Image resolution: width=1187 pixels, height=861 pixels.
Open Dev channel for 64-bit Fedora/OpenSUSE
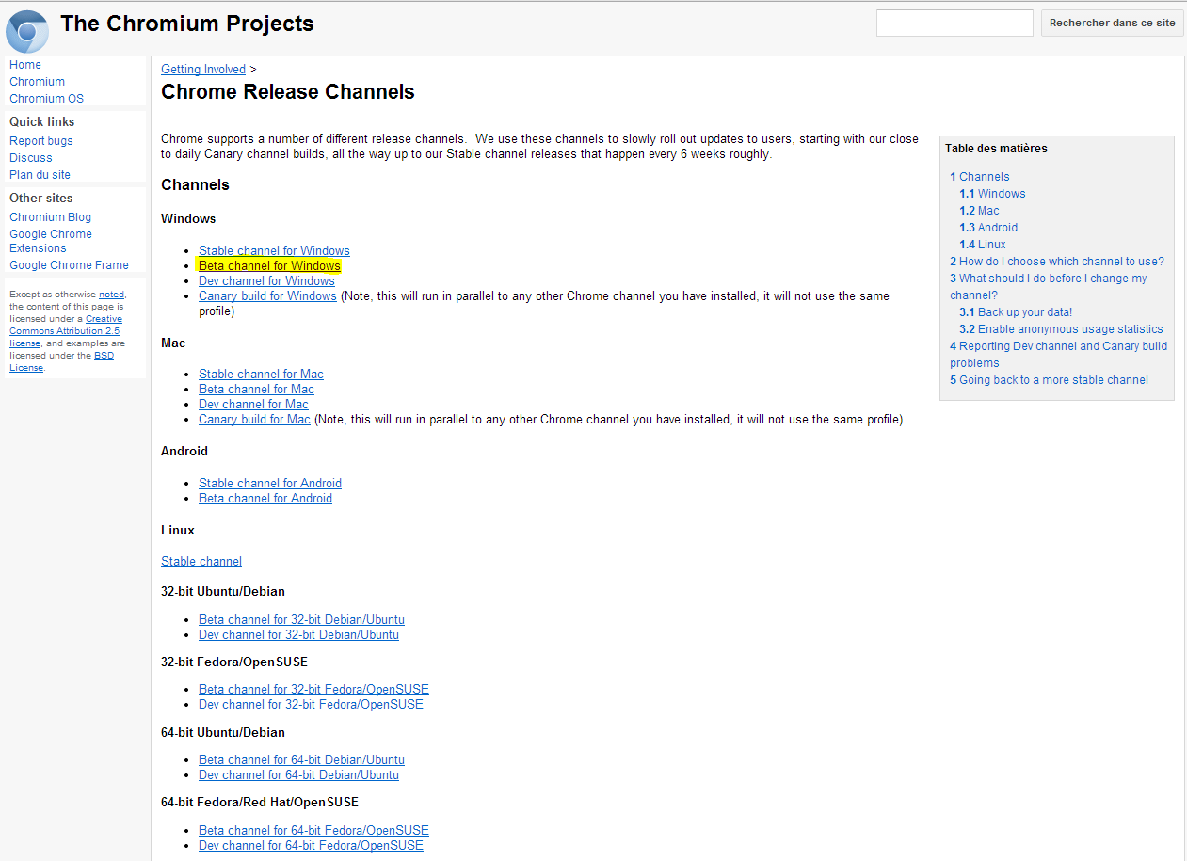[x=311, y=846]
